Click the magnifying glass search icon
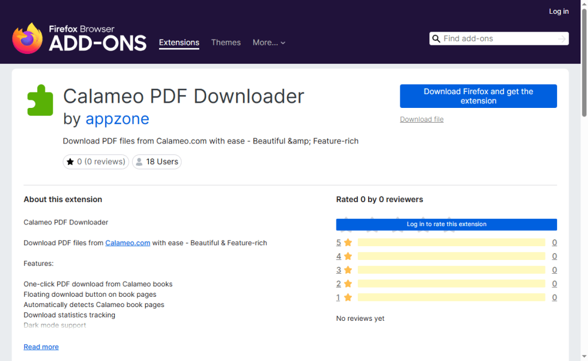Screen dimensions: 588x361 pyautogui.click(x=436, y=38)
